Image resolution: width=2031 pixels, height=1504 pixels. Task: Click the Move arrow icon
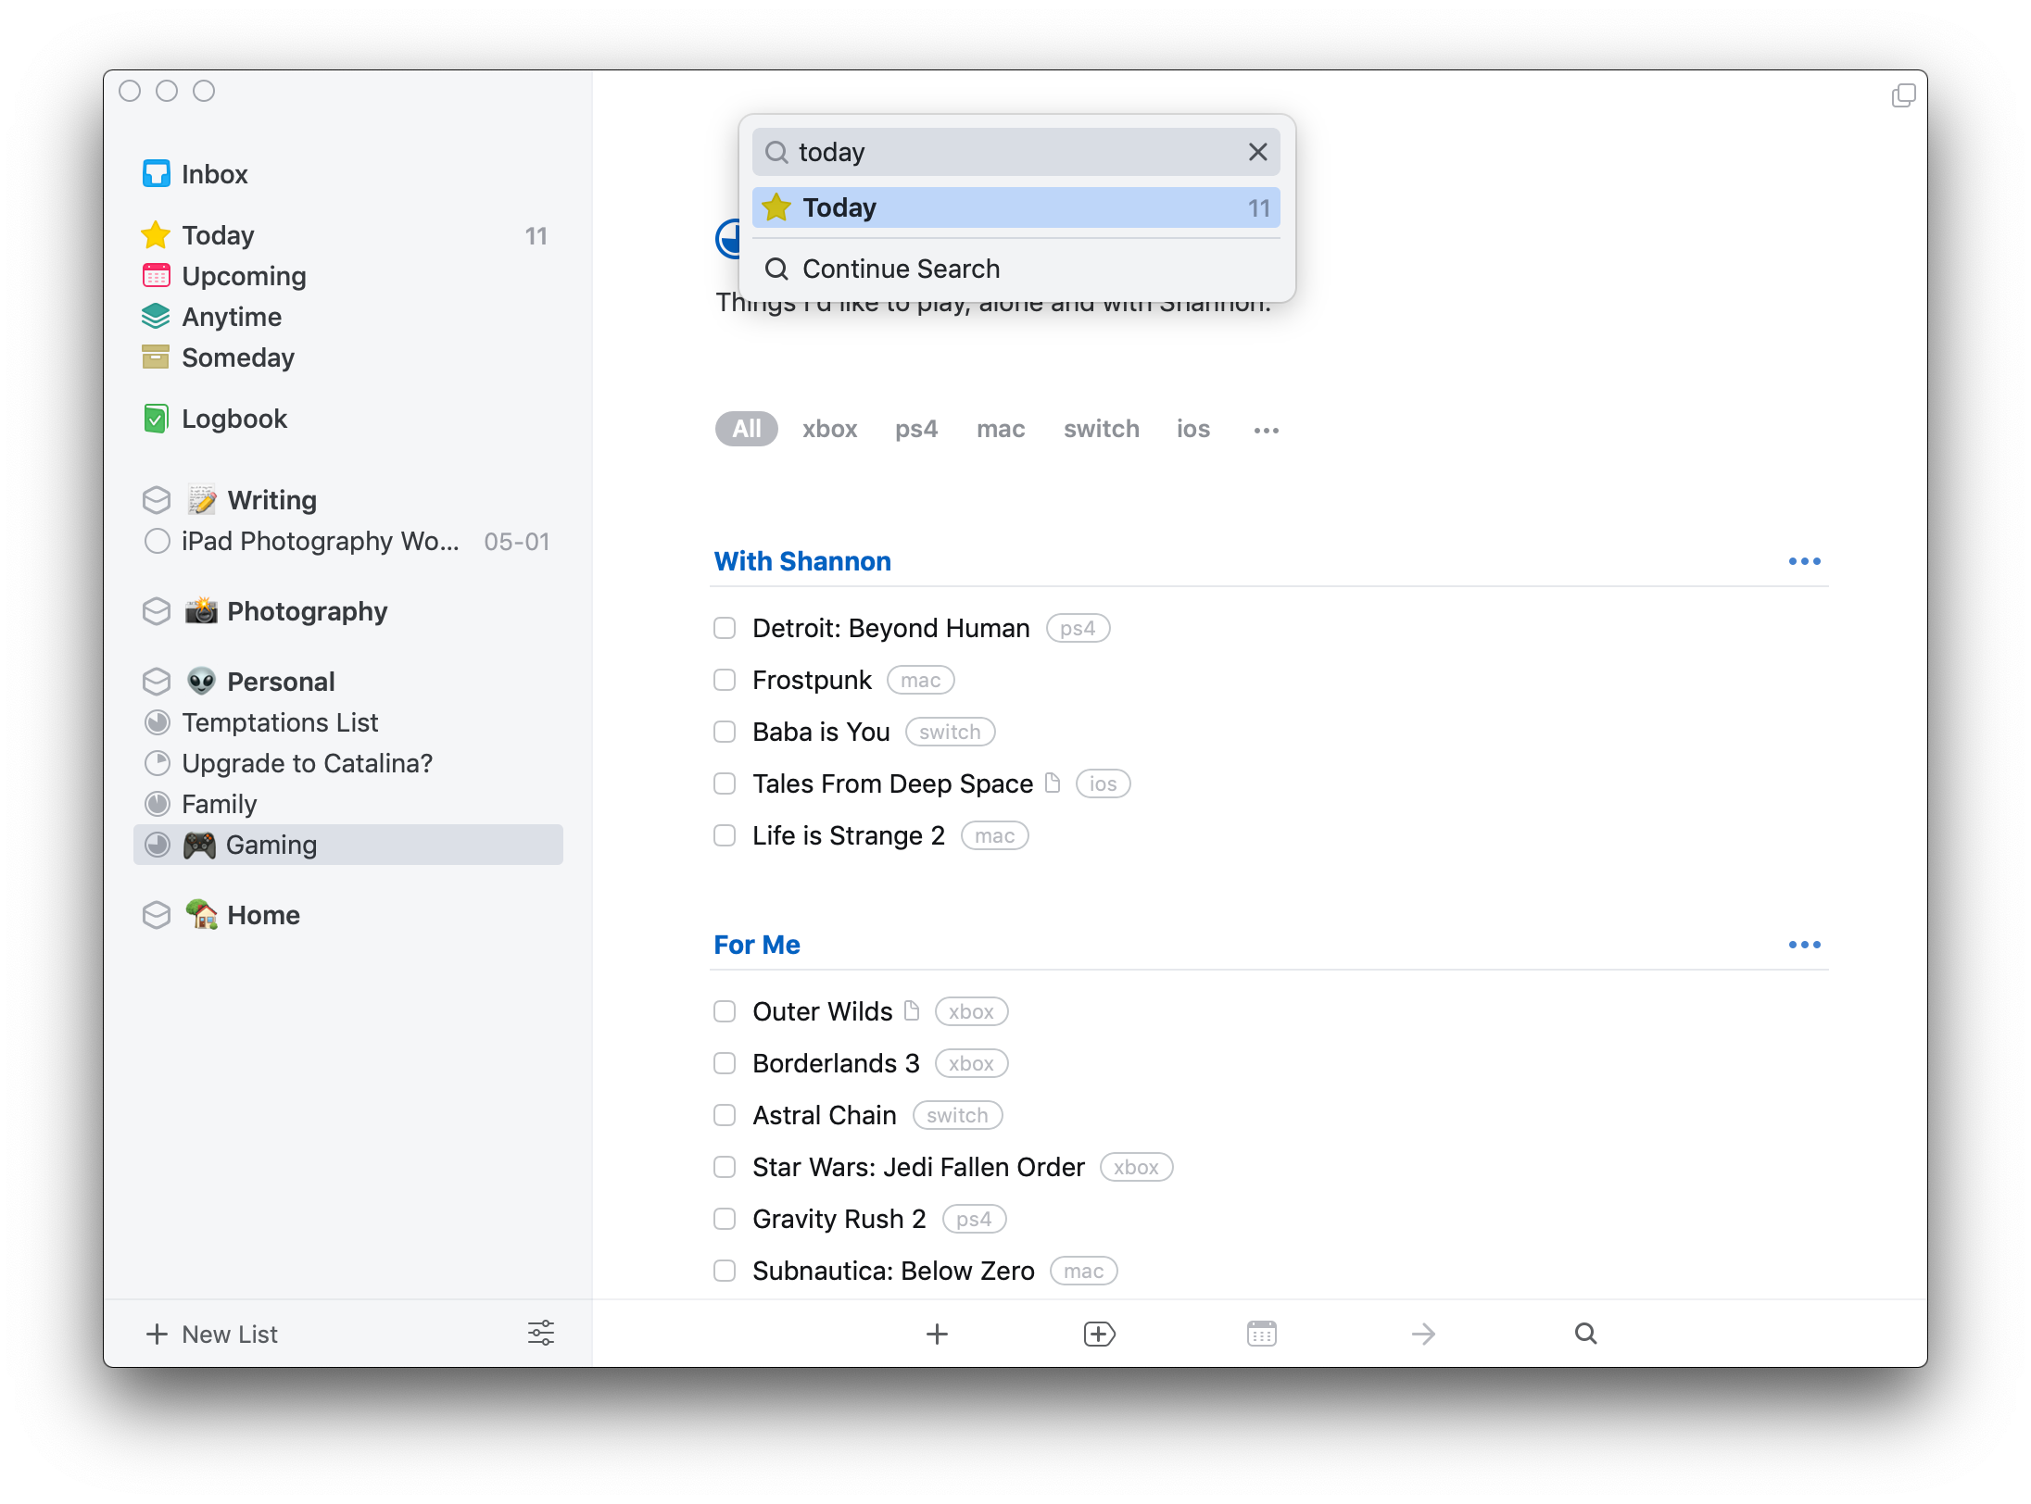[x=1423, y=1334]
